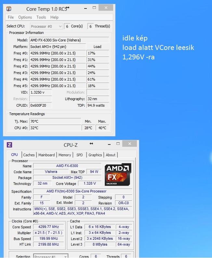Switch to the Graphics tab

point(95,155)
